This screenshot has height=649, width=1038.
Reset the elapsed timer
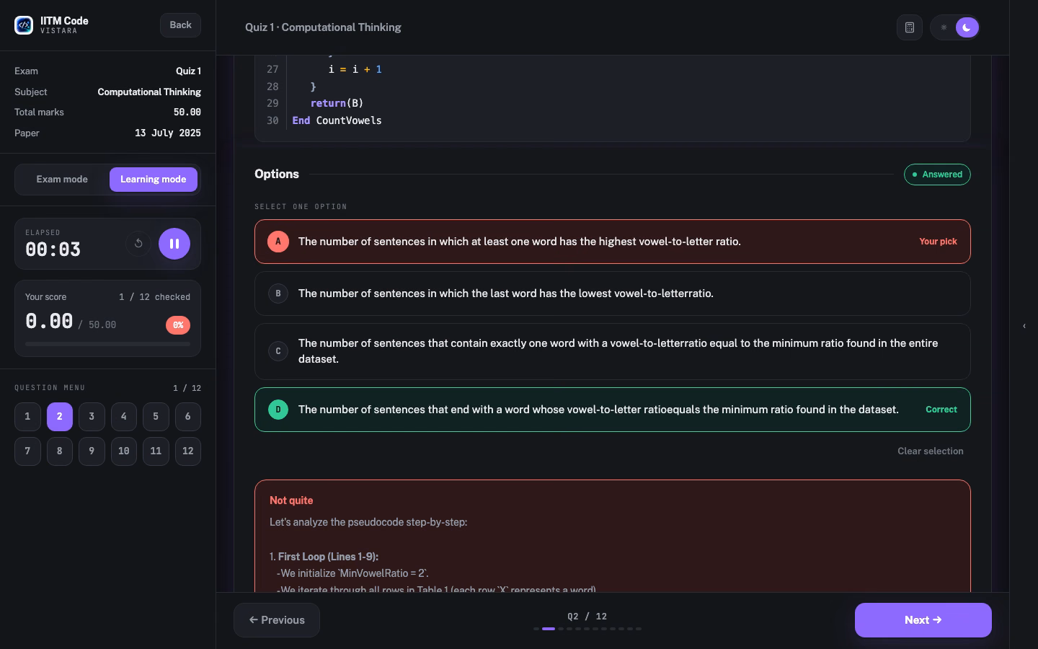tap(138, 244)
